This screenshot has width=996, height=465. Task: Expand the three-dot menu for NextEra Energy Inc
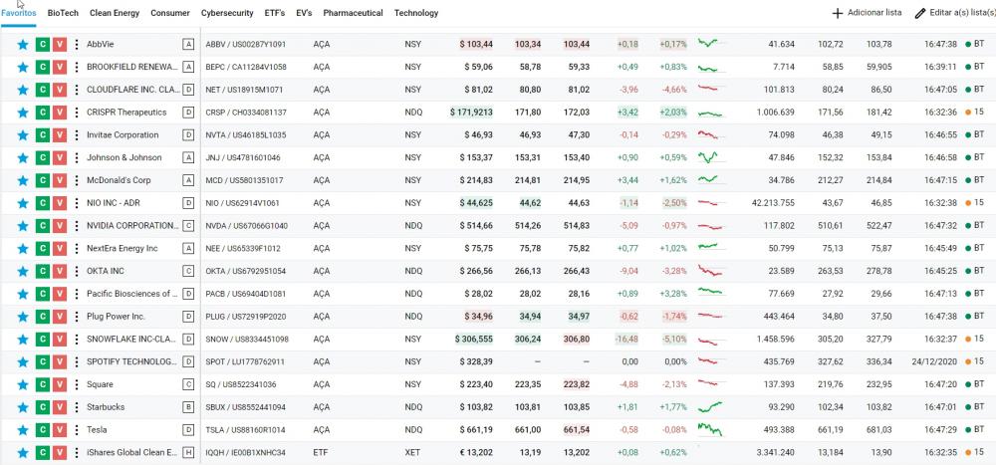tap(77, 248)
